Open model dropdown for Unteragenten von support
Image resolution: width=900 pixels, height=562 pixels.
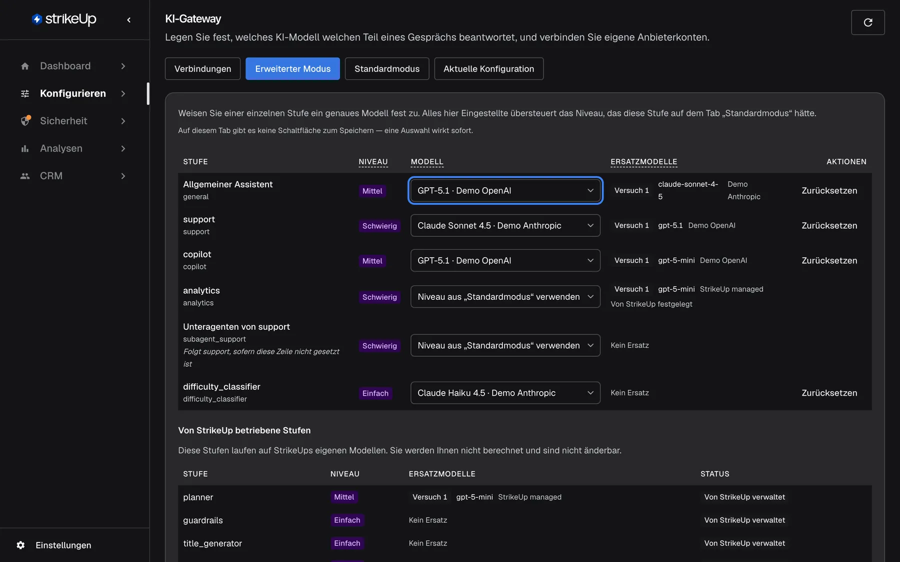(505, 345)
